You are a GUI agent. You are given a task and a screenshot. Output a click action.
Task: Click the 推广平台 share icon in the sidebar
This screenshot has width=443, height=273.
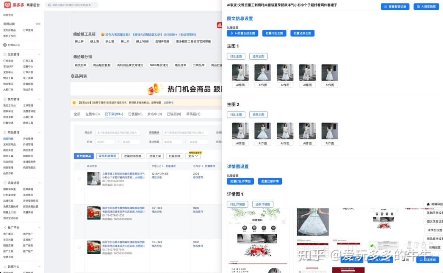[x=5, y=228]
